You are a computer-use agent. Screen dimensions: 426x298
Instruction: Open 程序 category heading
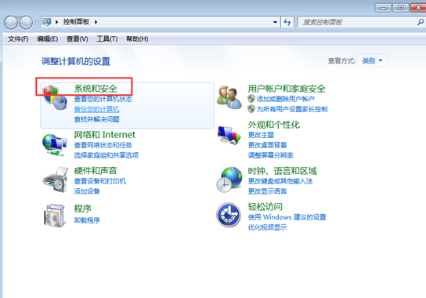[x=83, y=209]
